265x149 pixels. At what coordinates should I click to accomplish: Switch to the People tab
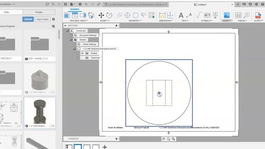point(39,12)
